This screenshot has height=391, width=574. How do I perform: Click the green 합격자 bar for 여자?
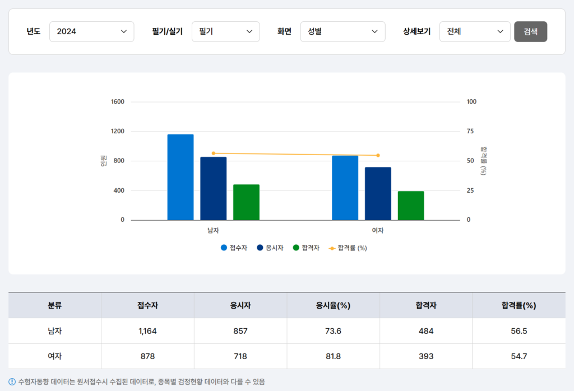point(410,204)
